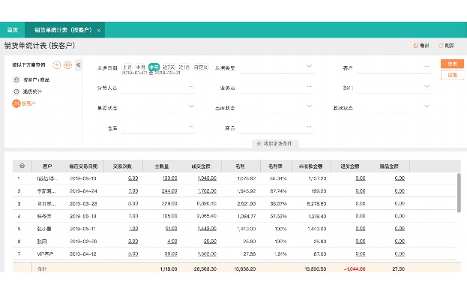Select the 自定义 date range option
Screen dimensions: 467x294
pos(200,67)
